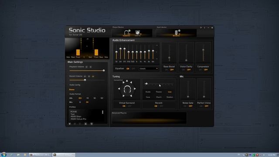Turn Equalizer OFF
Screen dimensions: 279x157
[x=133, y=69]
